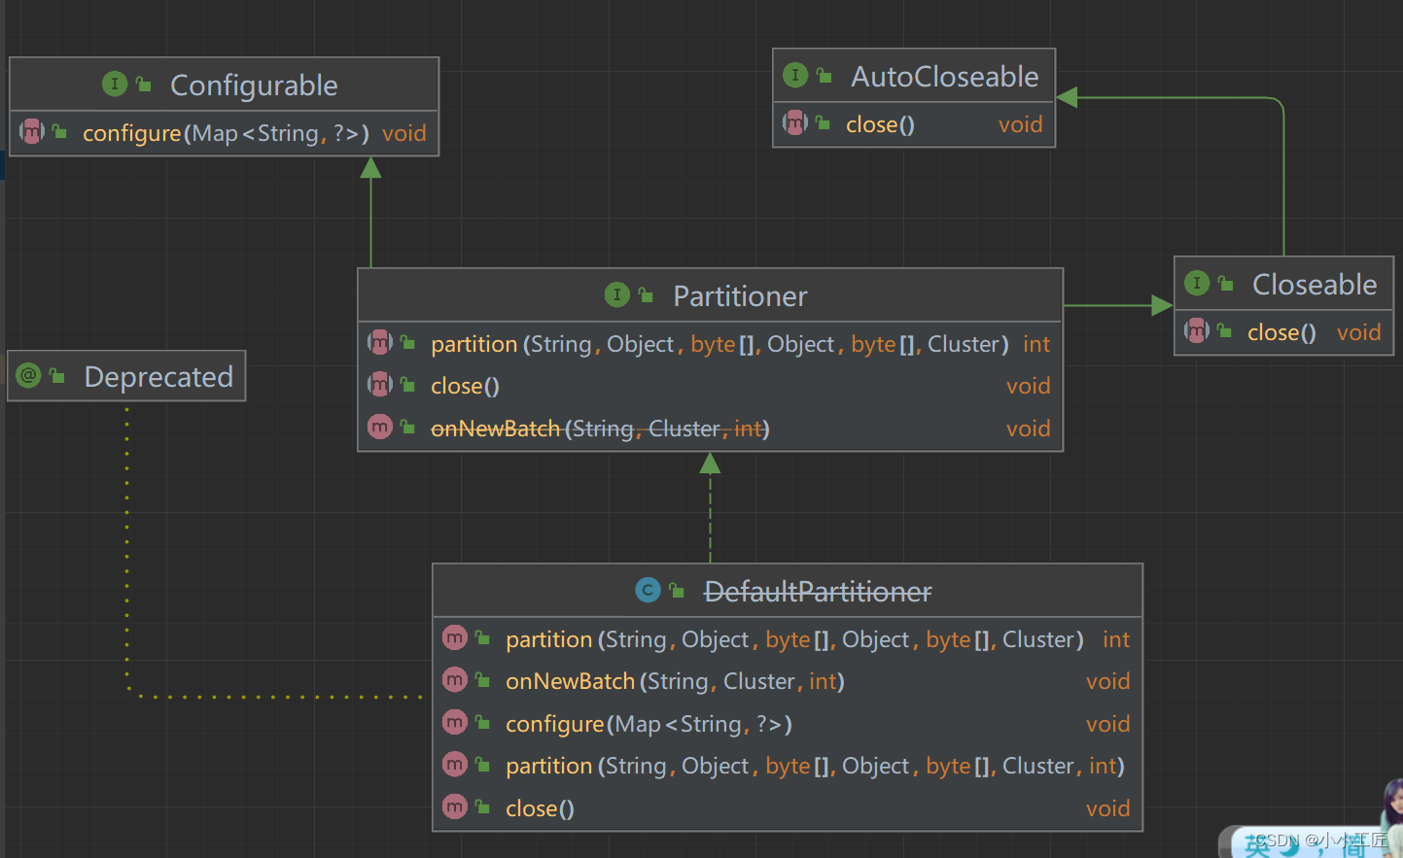
Task: Click the annotation icon beside Deprecated
Action: click(29, 376)
